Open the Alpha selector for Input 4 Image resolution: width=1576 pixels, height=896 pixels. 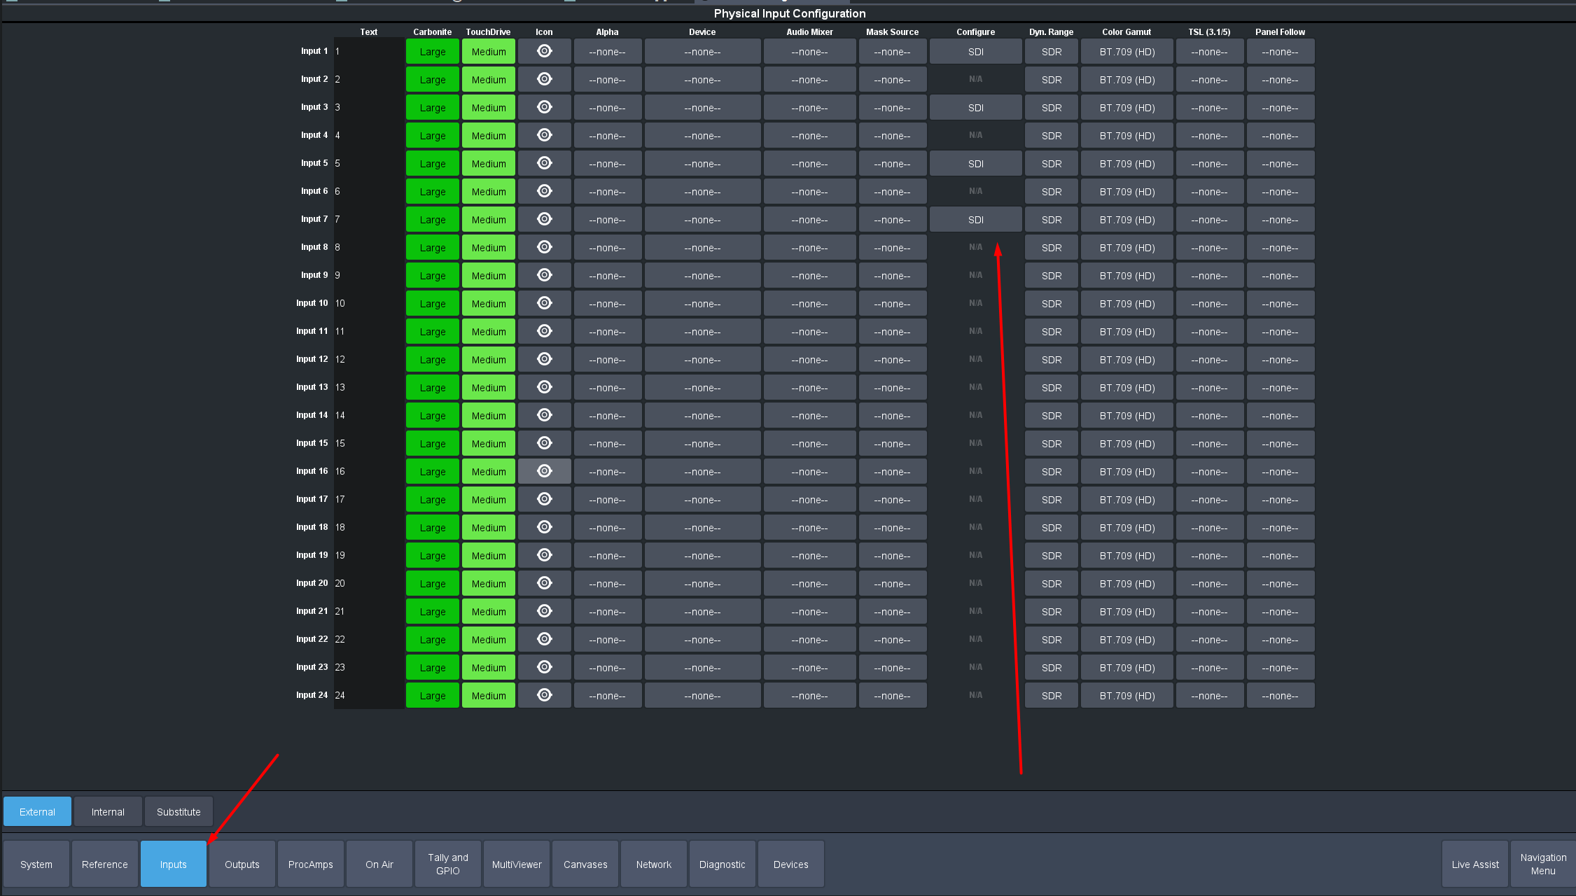click(x=607, y=136)
